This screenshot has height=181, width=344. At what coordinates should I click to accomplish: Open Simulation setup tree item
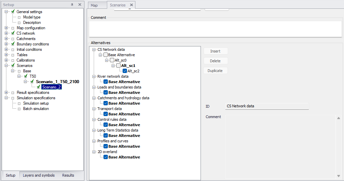click(36, 103)
